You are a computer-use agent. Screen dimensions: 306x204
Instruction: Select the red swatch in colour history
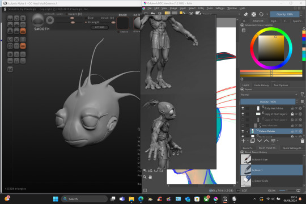pos(304,36)
